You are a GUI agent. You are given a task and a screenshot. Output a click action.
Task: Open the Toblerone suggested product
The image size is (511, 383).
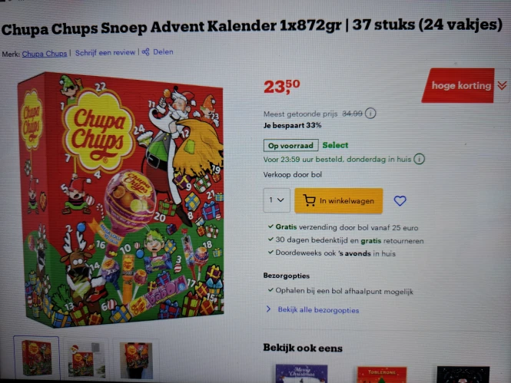click(x=382, y=375)
